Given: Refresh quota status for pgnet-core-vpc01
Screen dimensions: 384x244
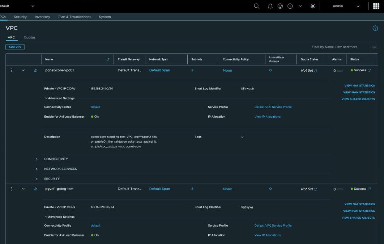Looking at the screenshot, I should (x=315, y=71).
